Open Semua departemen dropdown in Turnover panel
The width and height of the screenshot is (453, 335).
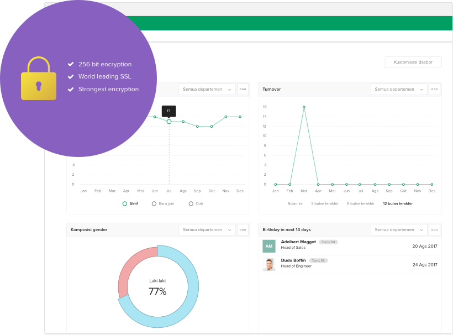(x=399, y=90)
